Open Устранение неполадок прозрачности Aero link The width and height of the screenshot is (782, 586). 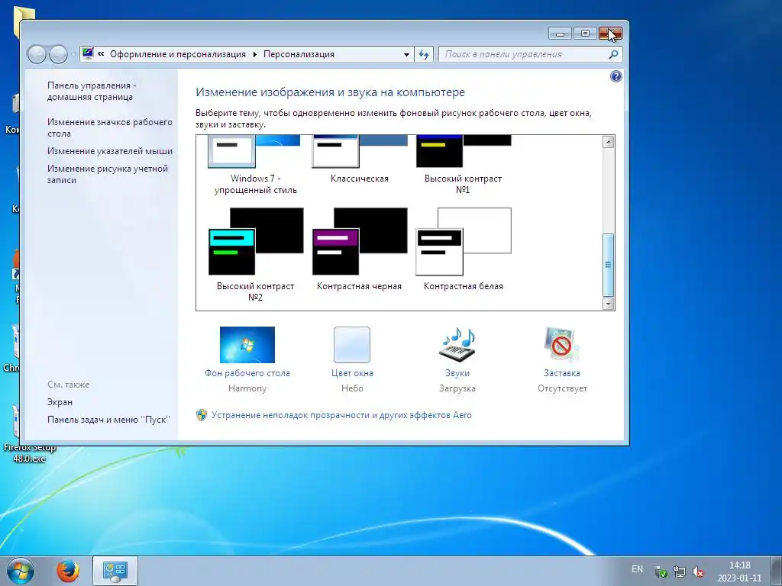[341, 415]
